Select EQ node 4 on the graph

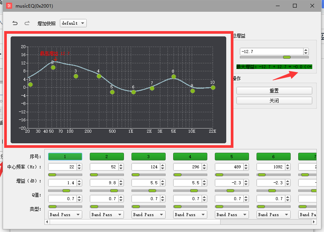coord(99,76)
